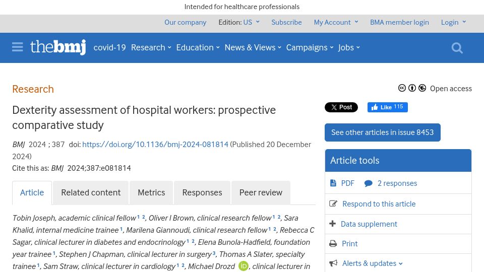Screen dimensions: 484x272
Task: Switch to the Related content tab
Action: click(x=91, y=193)
